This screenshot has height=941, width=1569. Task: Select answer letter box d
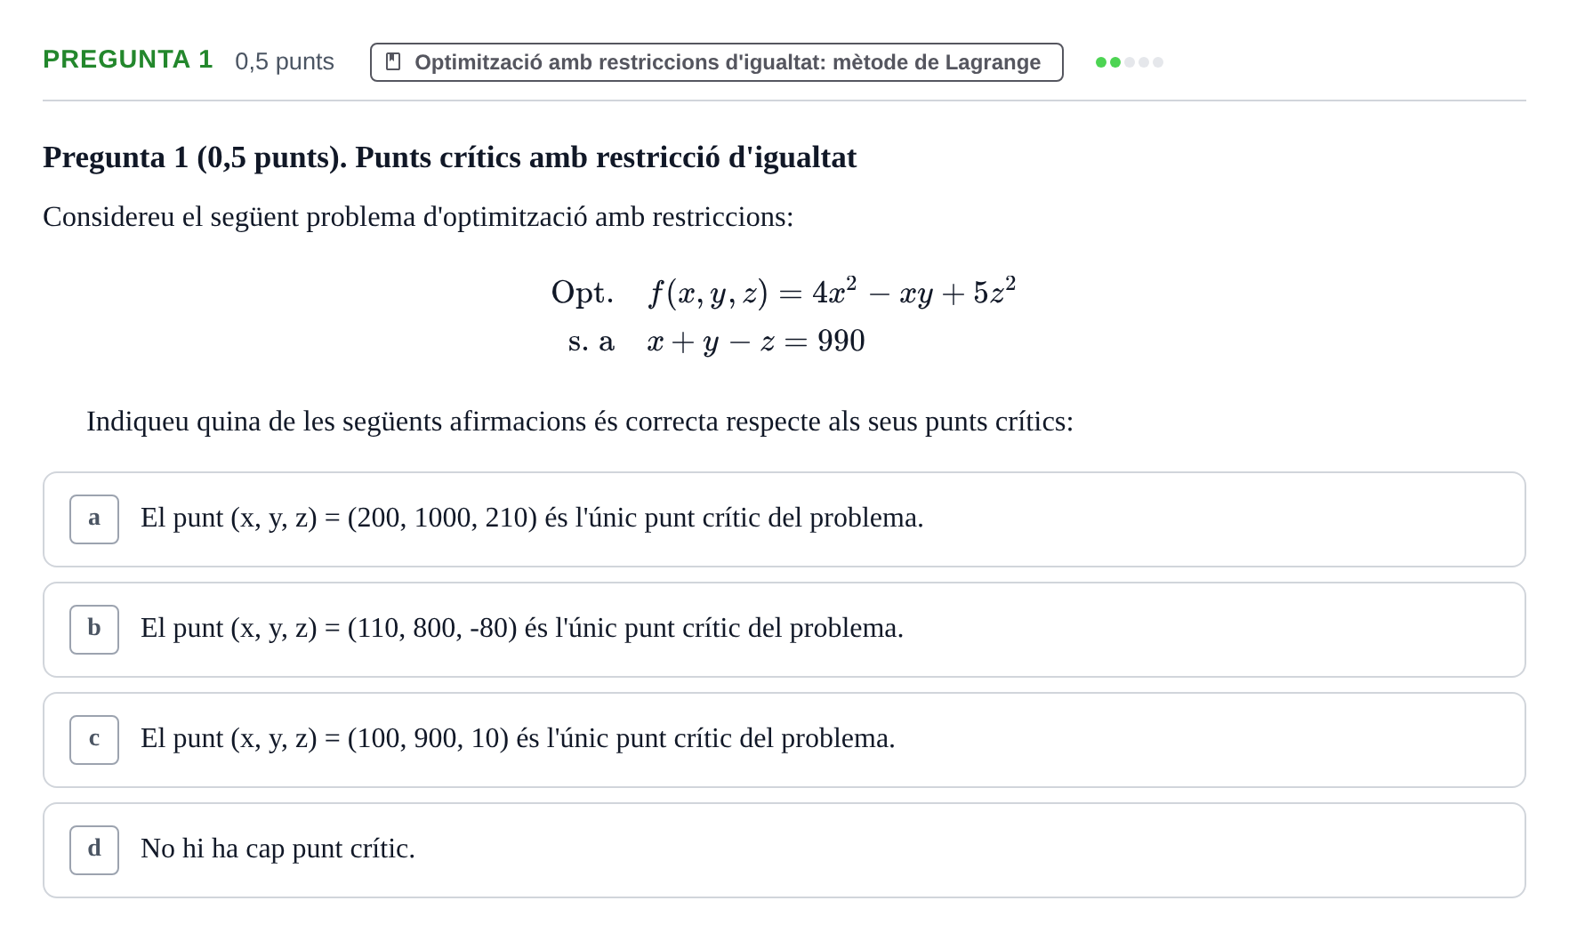tap(94, 850)
